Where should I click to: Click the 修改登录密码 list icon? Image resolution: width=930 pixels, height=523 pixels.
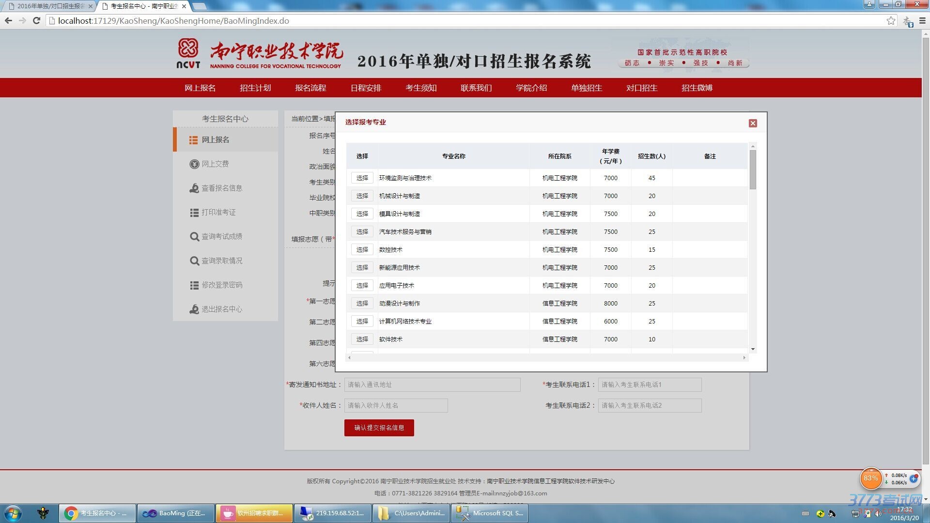pos(194,285)
